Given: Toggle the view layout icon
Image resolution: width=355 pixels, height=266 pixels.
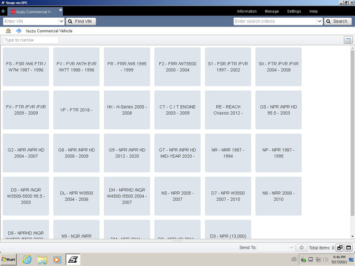Looking at the screenshot, I should pyautogui.click(x=348, y=40).
